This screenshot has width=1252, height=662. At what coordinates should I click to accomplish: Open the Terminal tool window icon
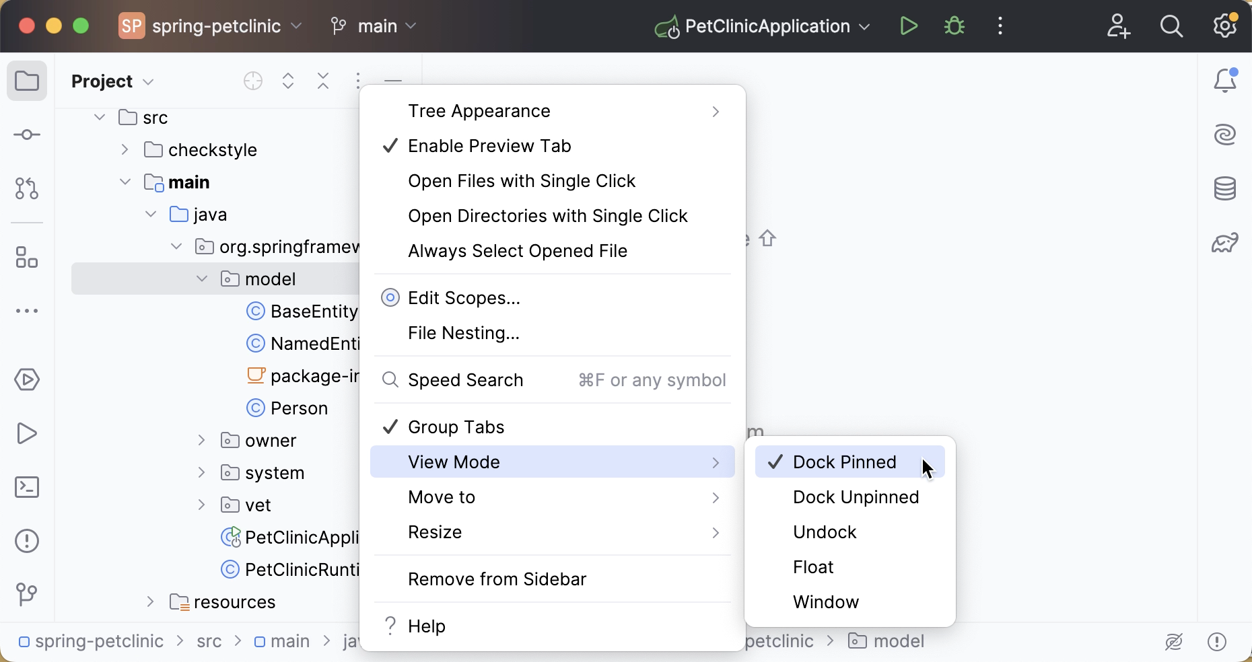click(27, 488)
